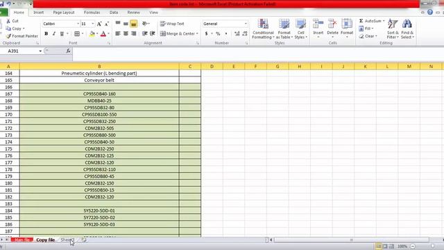Select row 170 header
This screenshot has width=444, height=250.
(x=9, y=115)
